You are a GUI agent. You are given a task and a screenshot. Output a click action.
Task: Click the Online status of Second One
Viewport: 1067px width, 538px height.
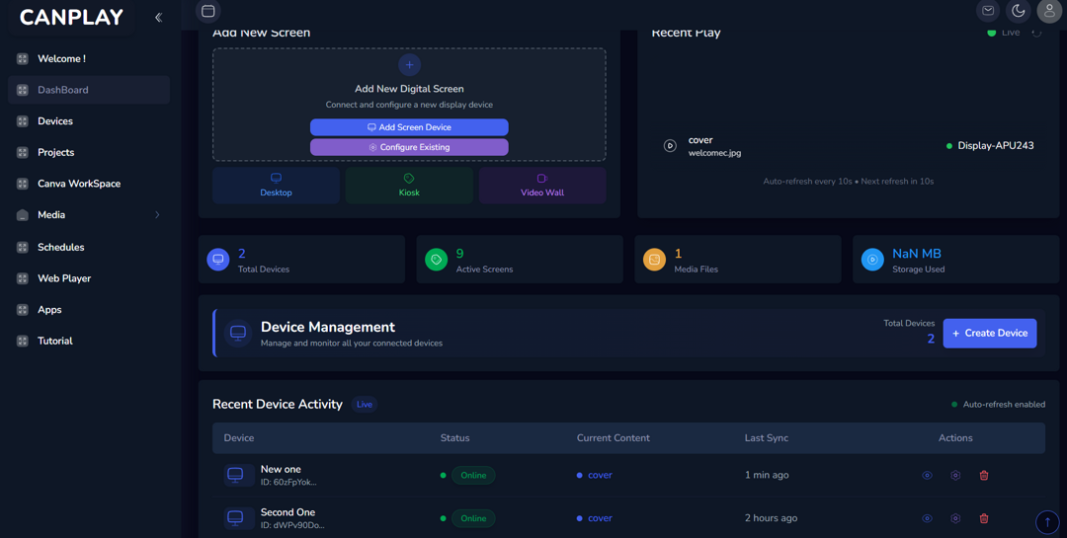pos(473,518)
